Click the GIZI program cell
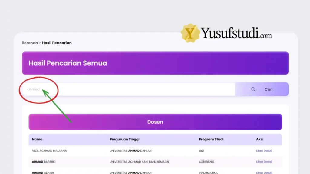The height and width of the screenshot is (174, 310). click(x=201, y=151)
